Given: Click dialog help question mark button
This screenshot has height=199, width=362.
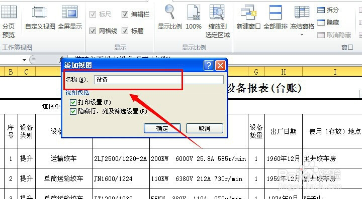Looking at the screenshot, I should pyautogui.click(x=209, y=66).
